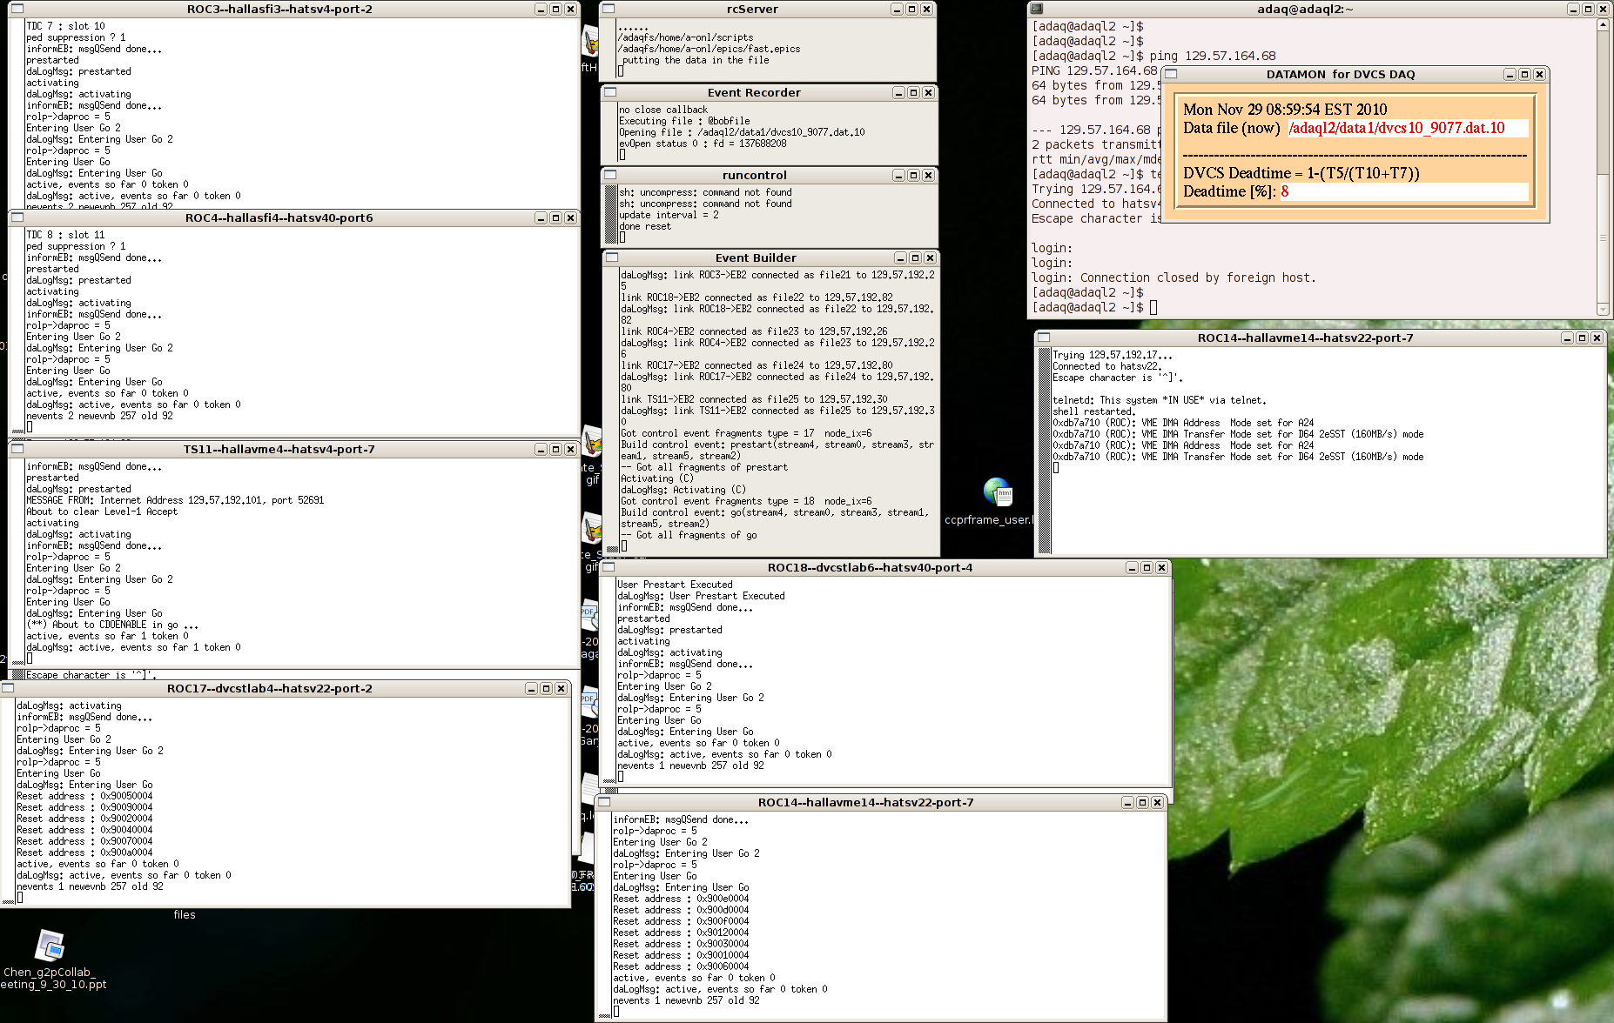Click the Event Builder title bar
The height and width of the screenshot is (1023, 1614).
(756, 257)
